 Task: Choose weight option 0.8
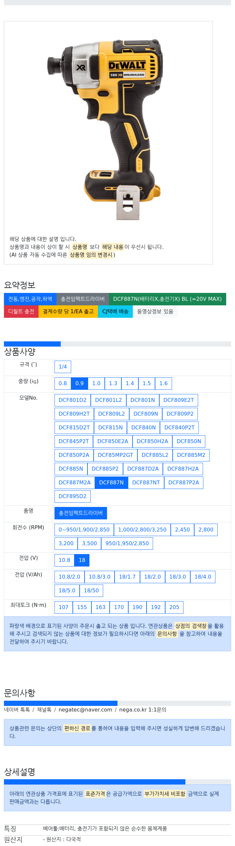pos(63,383)
